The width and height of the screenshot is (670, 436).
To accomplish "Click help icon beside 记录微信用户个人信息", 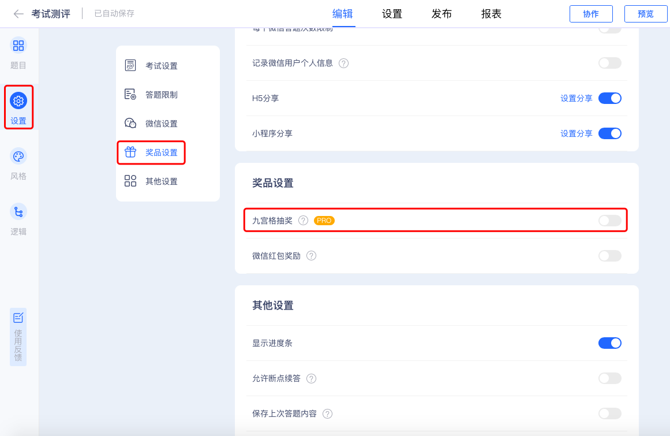I will [x=343, y=64].
